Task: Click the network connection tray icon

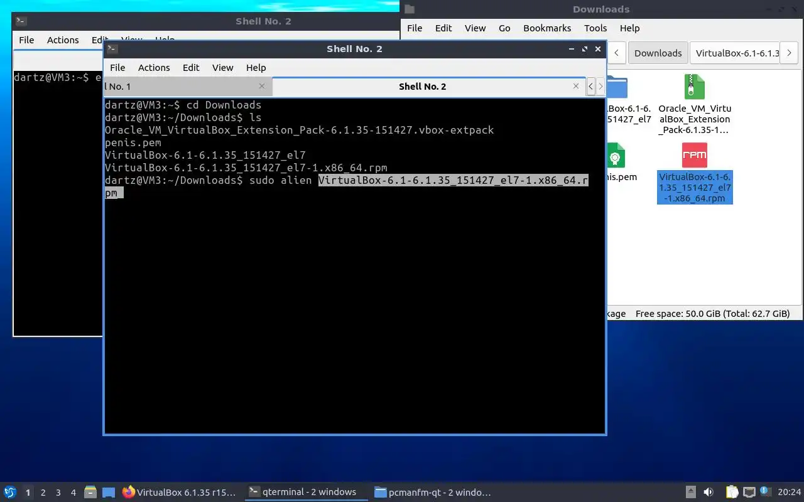Action: (749, 492)
